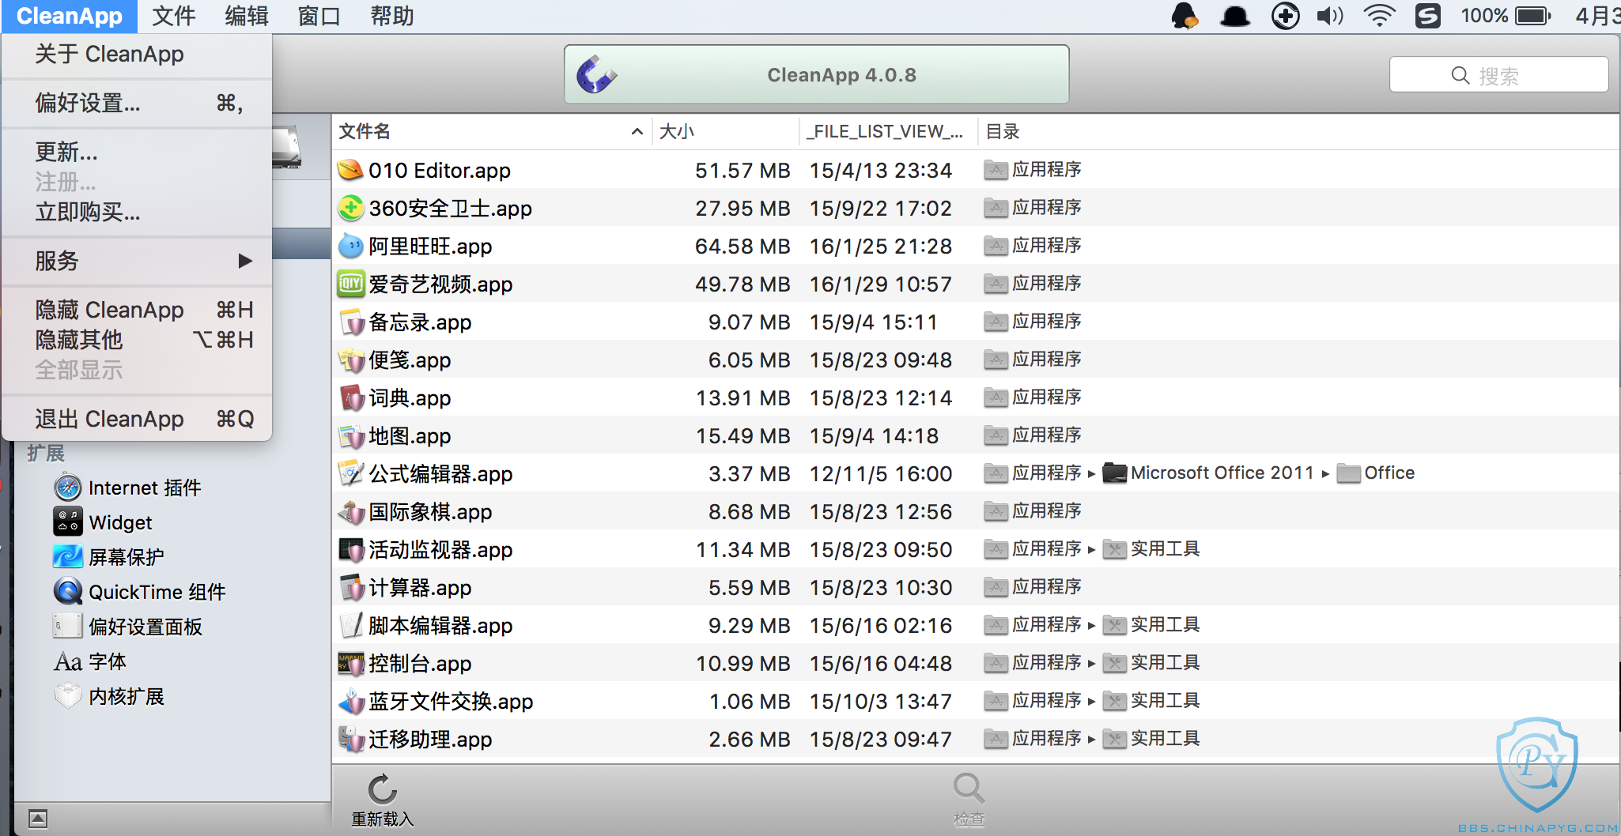Click the 地图.app icon

click(x=350, y=435)
